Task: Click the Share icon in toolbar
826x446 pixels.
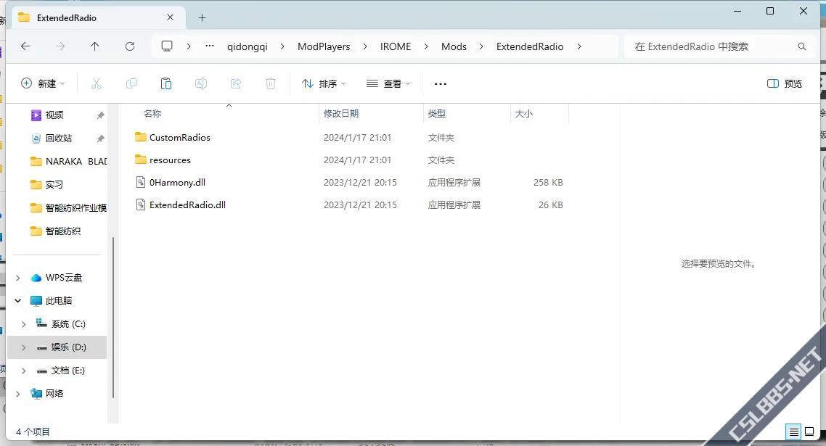Action: pos(235,83)
